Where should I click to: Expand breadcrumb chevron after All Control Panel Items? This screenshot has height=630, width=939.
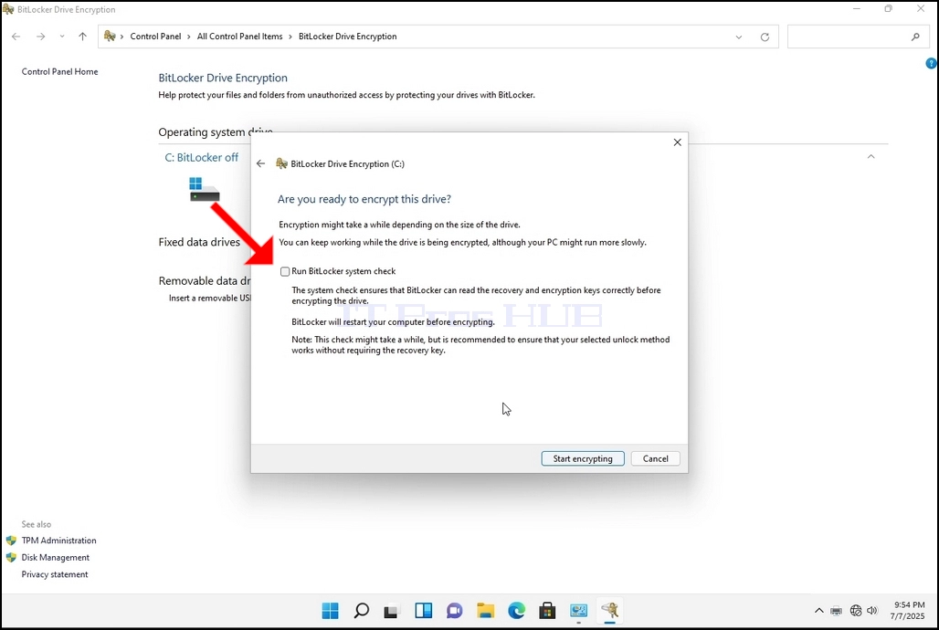290,37
